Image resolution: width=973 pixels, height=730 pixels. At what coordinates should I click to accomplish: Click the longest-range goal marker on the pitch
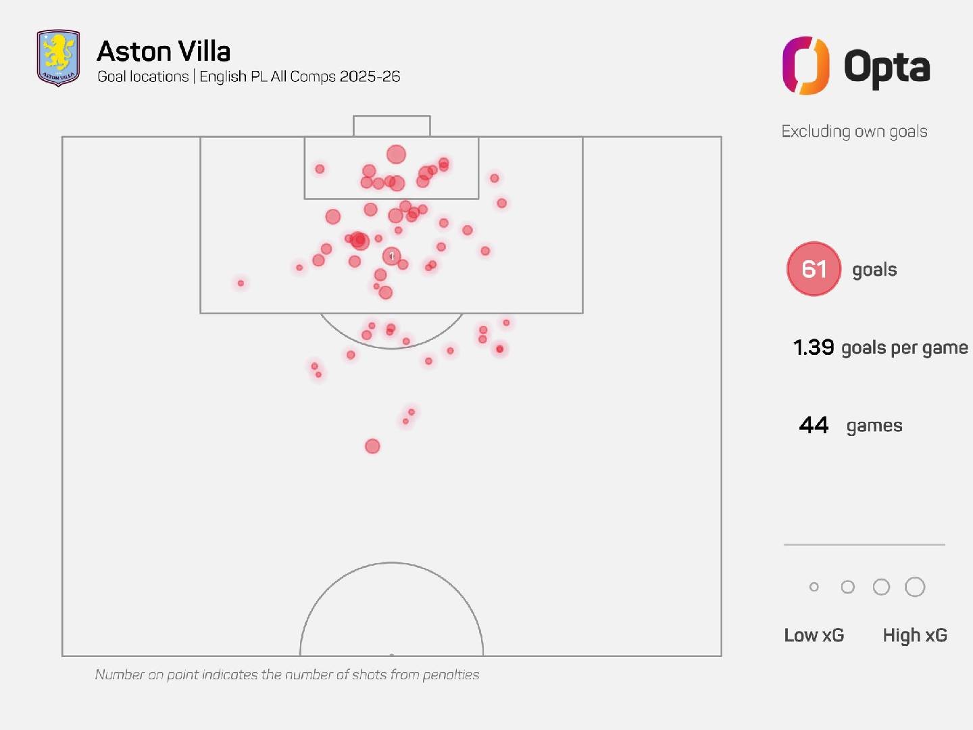tap(372, 446)
